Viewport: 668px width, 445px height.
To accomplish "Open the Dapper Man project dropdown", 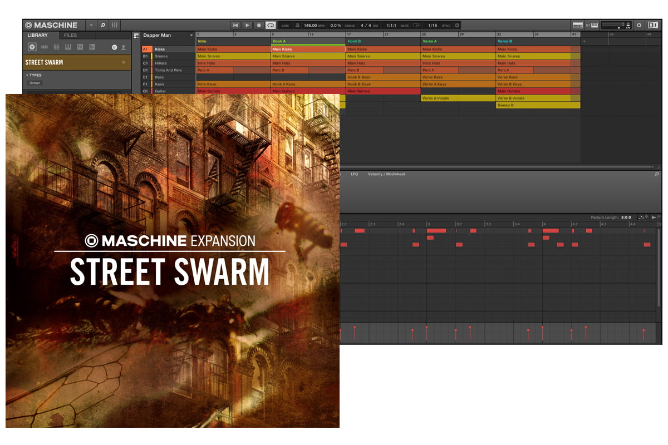I will pyautogui.click(x=191, y=35).
